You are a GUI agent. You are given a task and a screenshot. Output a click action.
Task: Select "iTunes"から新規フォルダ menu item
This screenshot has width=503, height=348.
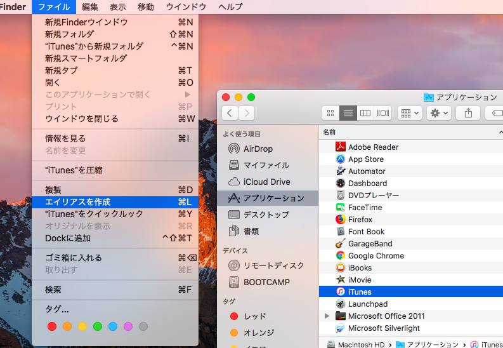[x=115, y=46]
